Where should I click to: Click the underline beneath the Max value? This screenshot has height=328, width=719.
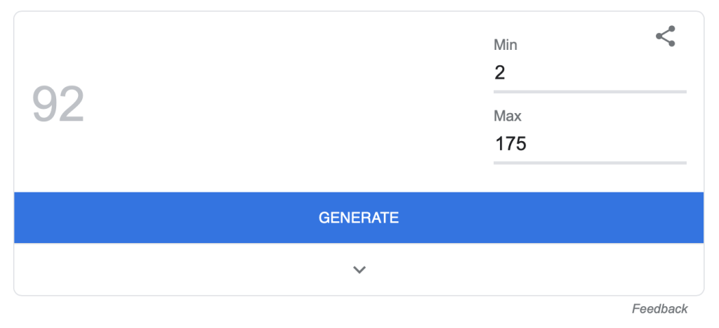pyautogui.click(x=590, y=163)
